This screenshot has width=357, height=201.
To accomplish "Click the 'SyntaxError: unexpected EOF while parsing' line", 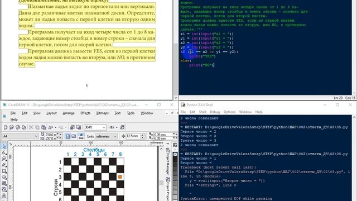I will 226,199.
